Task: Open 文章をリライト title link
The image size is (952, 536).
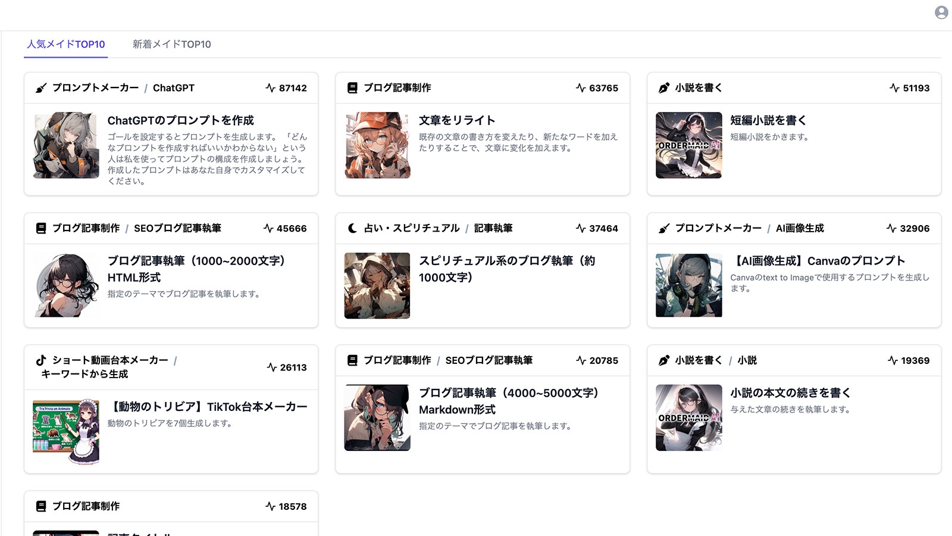Action: coord(457,120)
